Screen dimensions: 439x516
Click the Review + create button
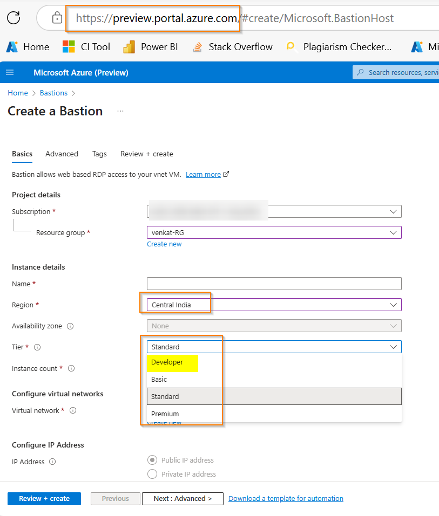point(44,499)
